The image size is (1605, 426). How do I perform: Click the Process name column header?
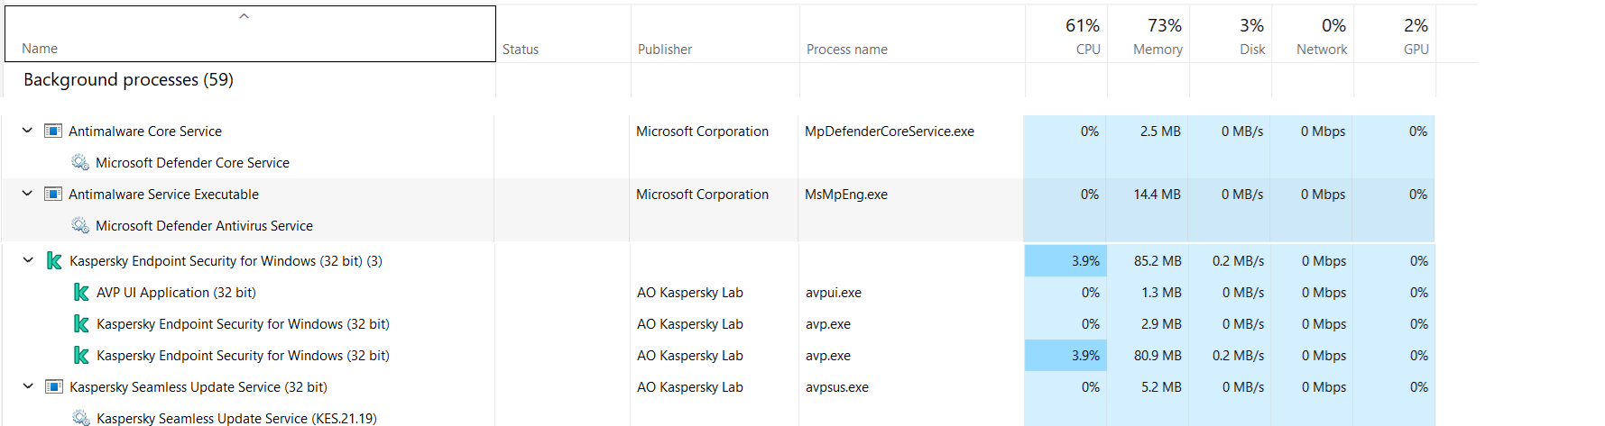[x=847, y=50]
